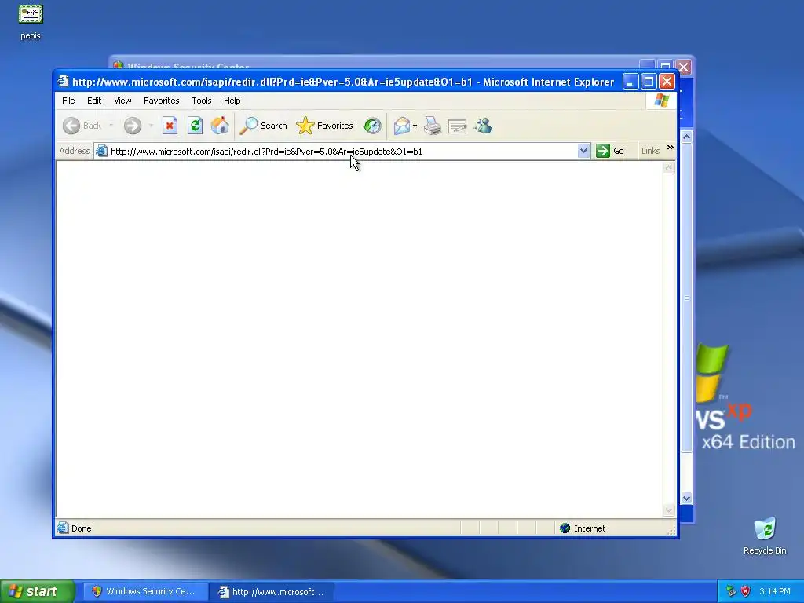The image size is (804, 603).
Task: Open the Tools menu
Action: 202,100
